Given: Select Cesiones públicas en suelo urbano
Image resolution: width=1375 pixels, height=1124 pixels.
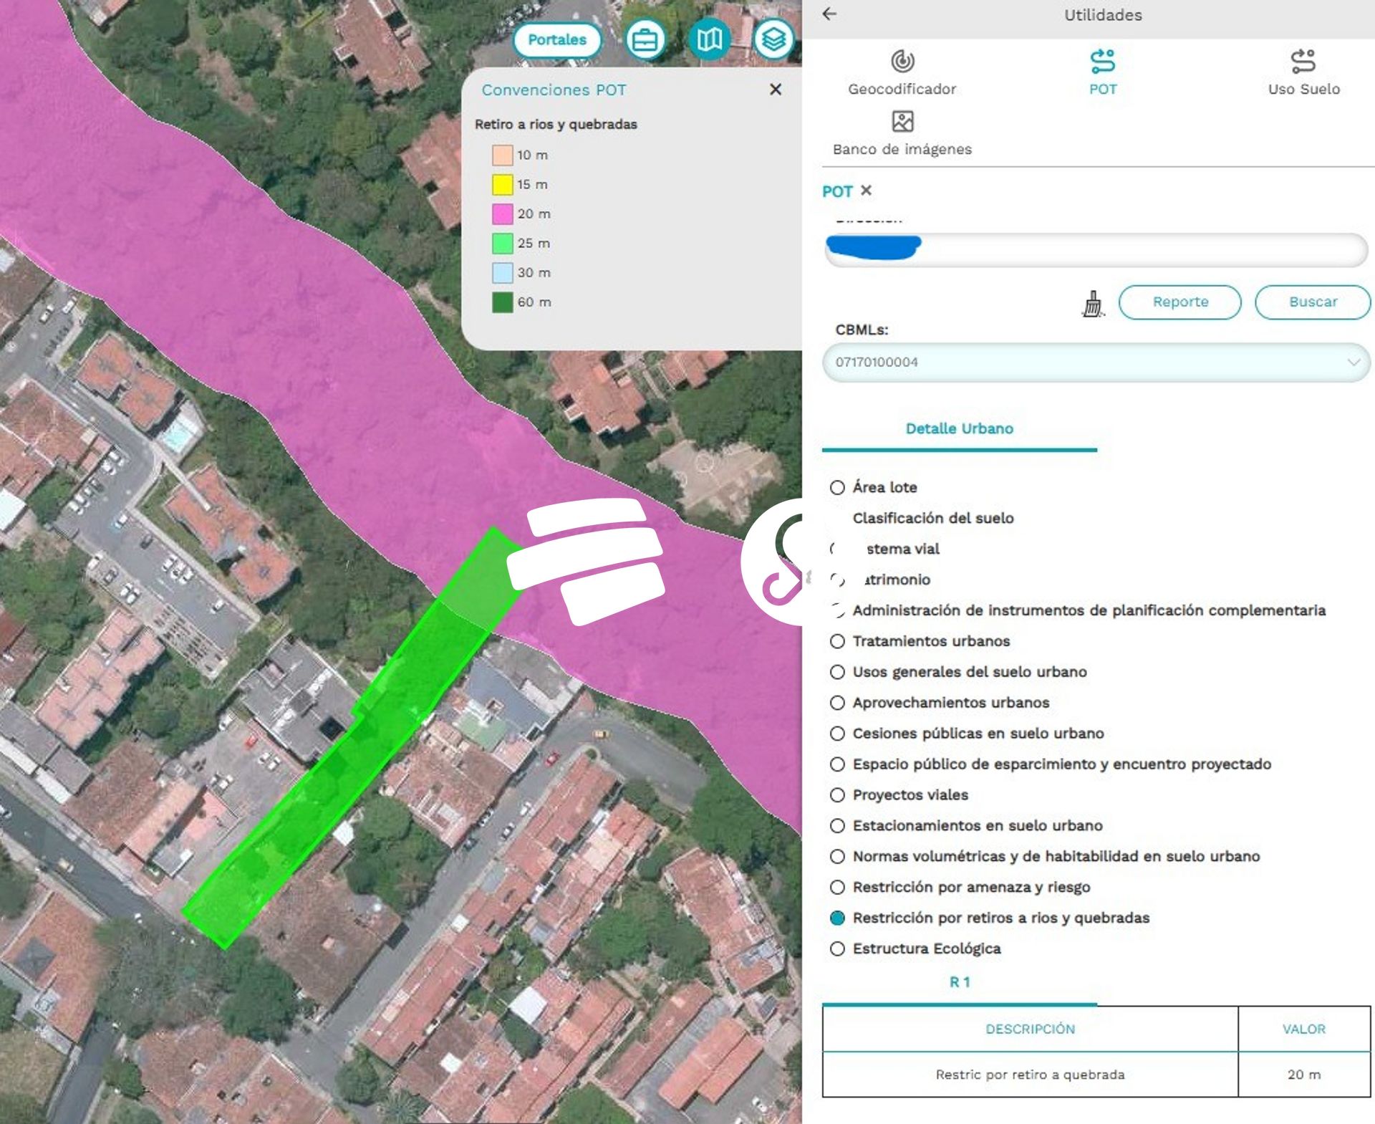Looking at the screenshot, I should pyautogui.click(x=837, y=734).
